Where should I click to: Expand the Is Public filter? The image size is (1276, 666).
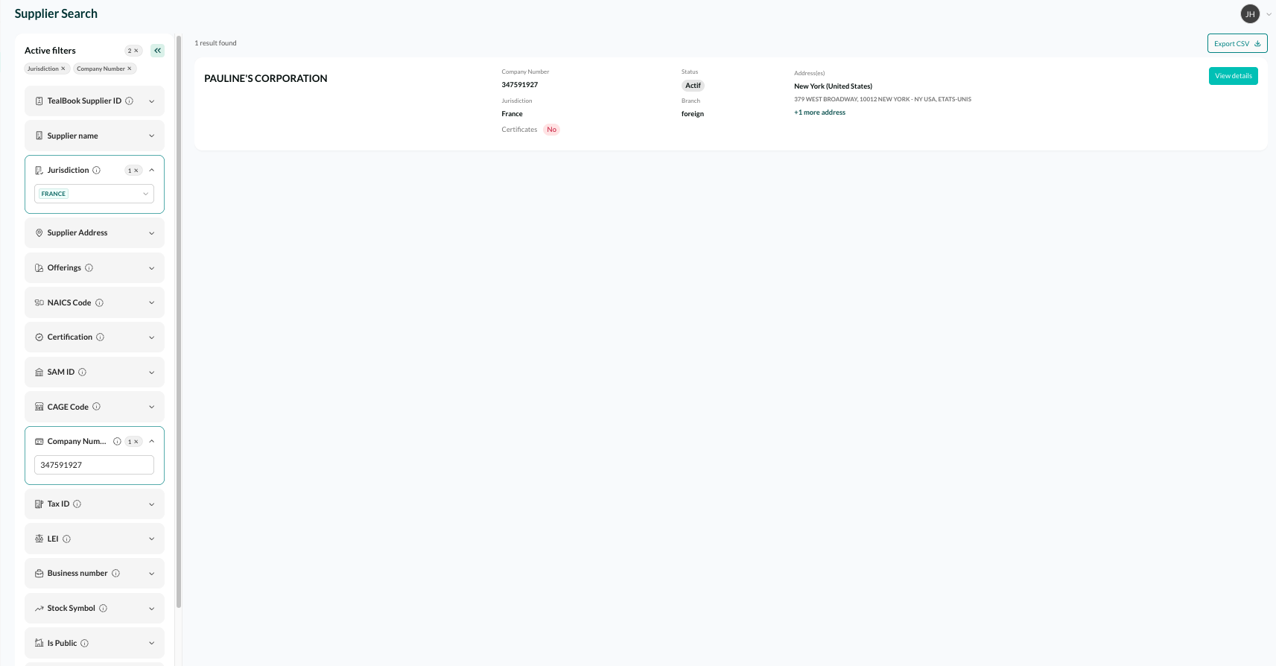tap(95, 643)
